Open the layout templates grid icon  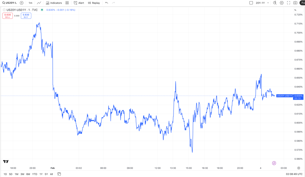click(67, 3)
